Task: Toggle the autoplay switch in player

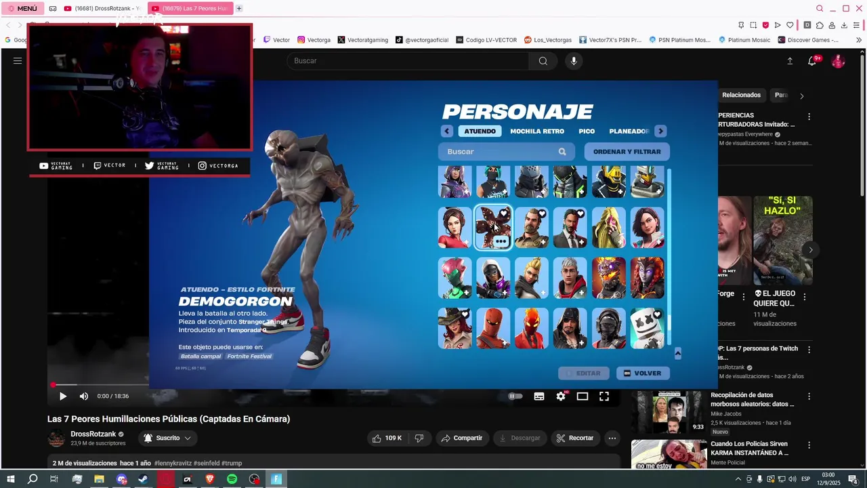Action: (x=515, y=396)
